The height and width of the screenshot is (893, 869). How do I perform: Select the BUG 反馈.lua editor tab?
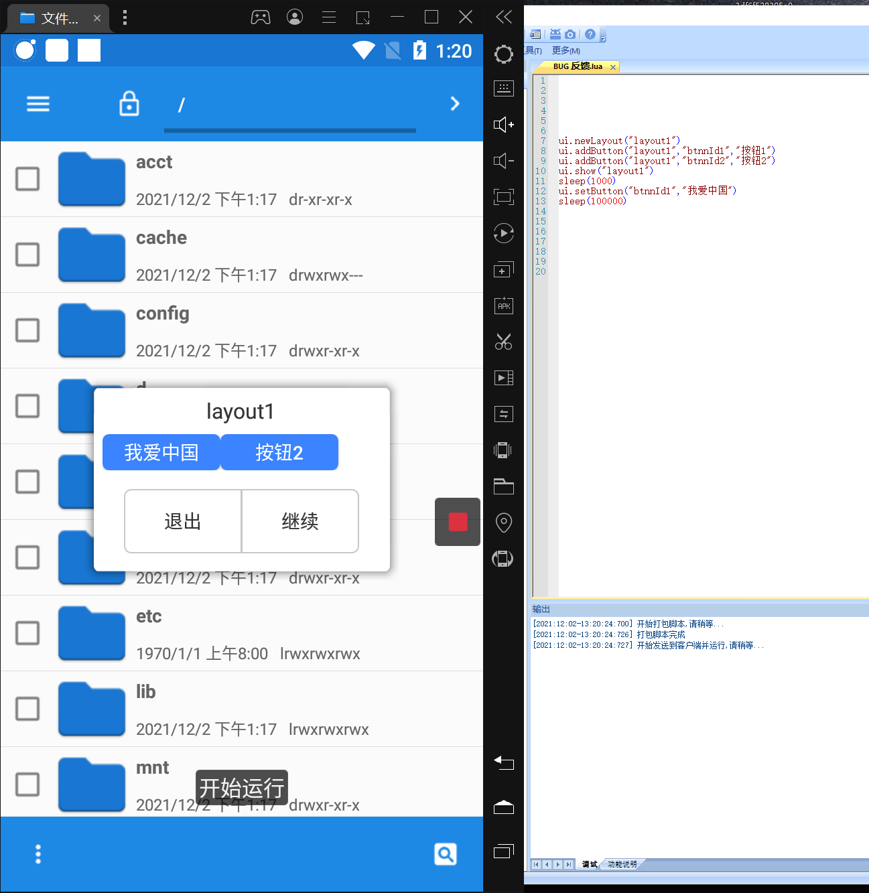coord(578,66)
